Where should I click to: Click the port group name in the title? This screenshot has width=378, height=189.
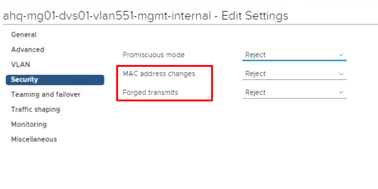[107, 16]
